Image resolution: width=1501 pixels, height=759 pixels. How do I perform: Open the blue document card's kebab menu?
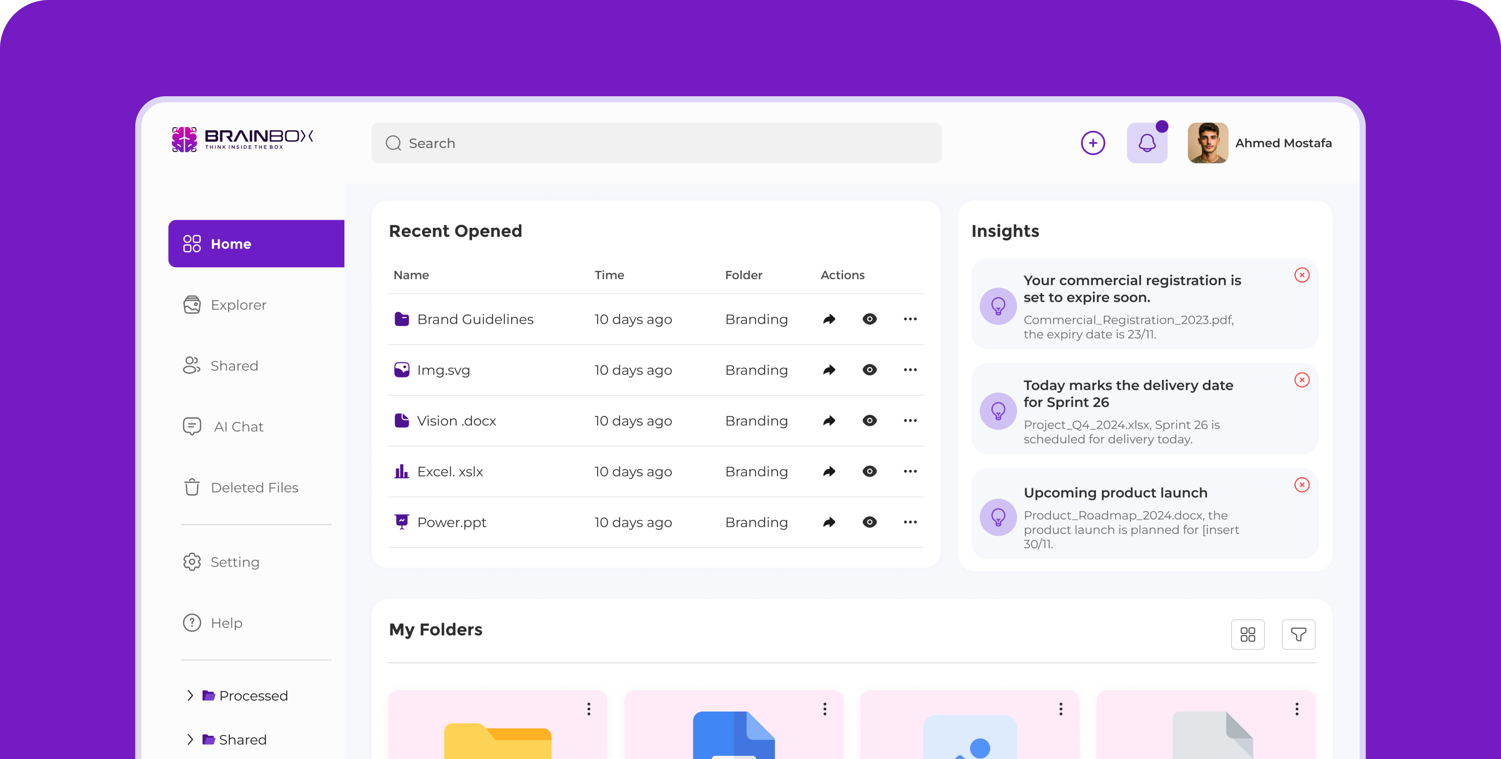pos(825,708)
